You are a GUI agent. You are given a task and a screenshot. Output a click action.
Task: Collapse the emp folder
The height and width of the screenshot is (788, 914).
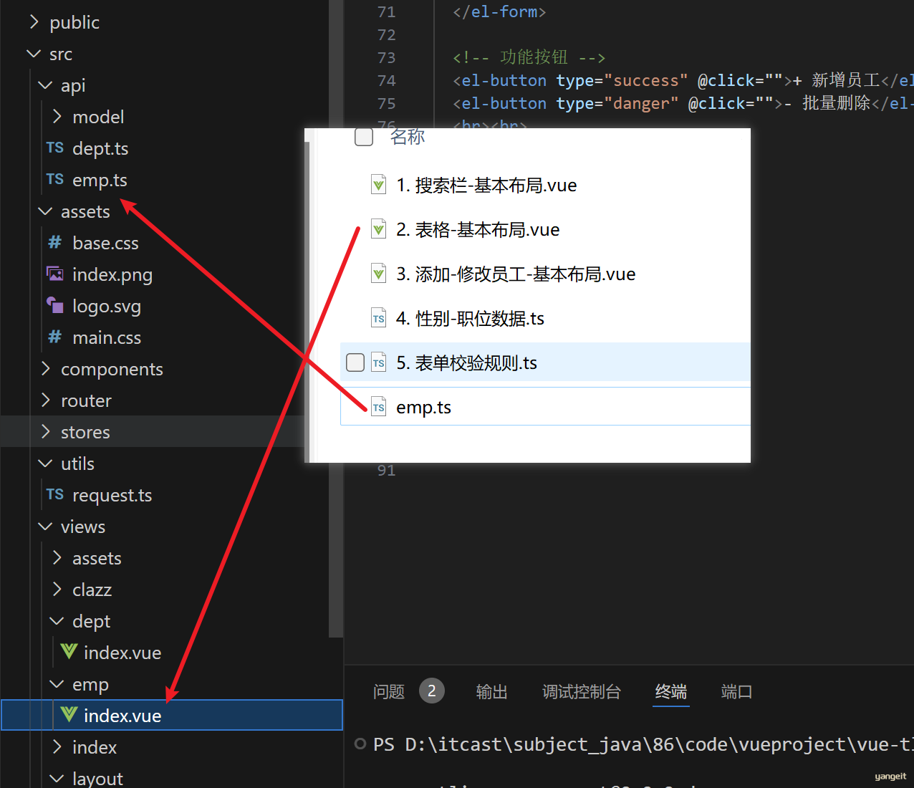coord(57,684)
